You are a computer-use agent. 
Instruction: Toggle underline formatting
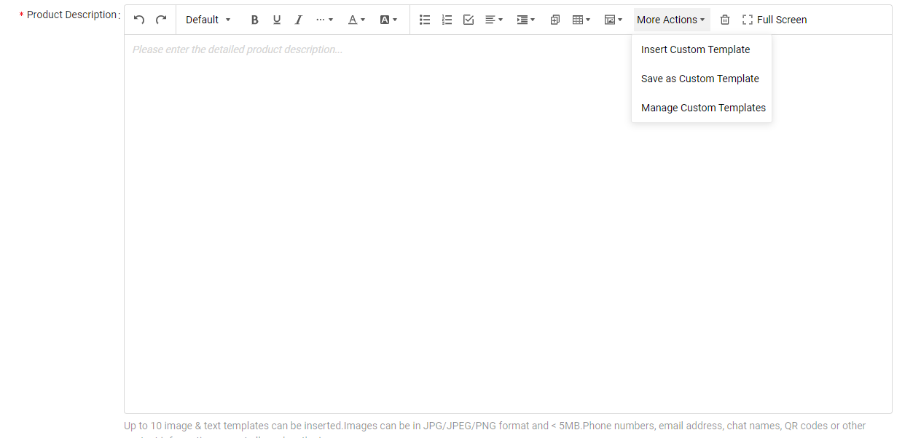276,20
